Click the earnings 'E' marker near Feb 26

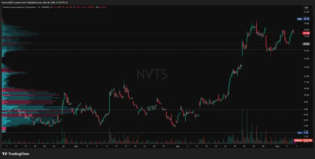63,141
